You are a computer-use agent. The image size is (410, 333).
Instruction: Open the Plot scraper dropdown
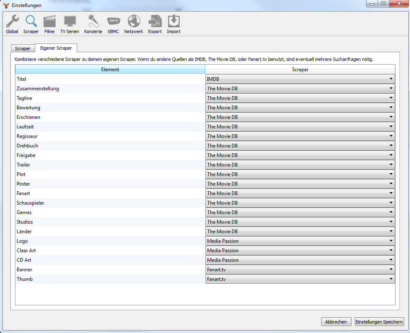click(x=300, y=174)
